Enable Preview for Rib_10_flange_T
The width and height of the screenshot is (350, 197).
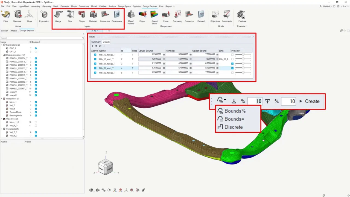tap(232, 55)
